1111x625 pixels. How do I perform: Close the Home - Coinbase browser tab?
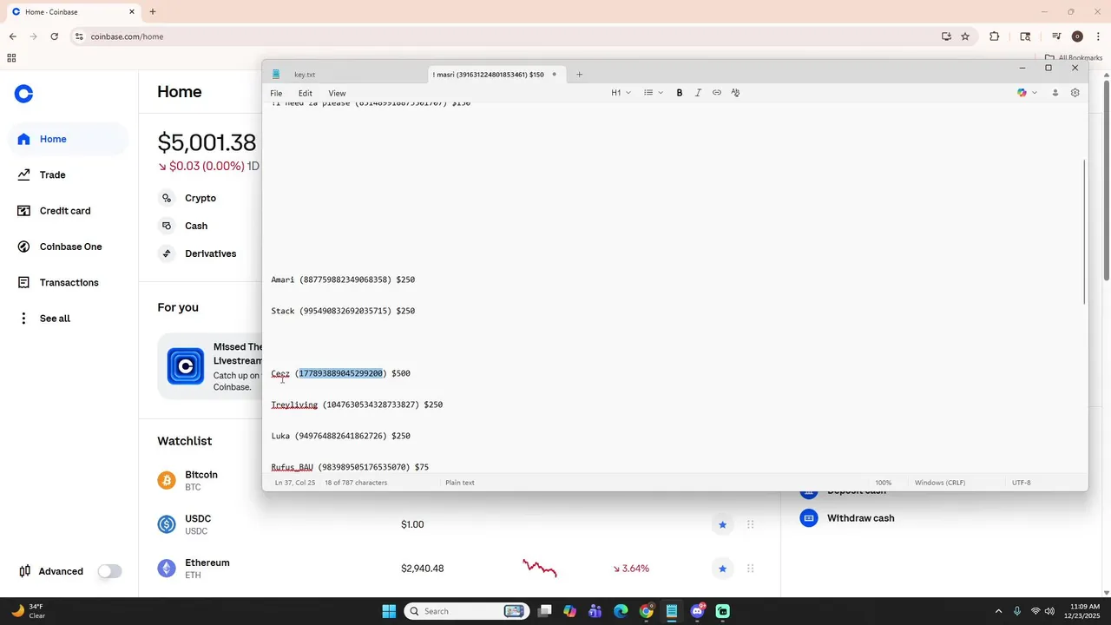tap(132, 12)
